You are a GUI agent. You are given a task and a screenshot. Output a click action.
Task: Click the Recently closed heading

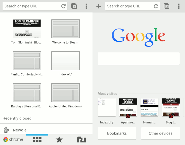[x=17, y=118]
